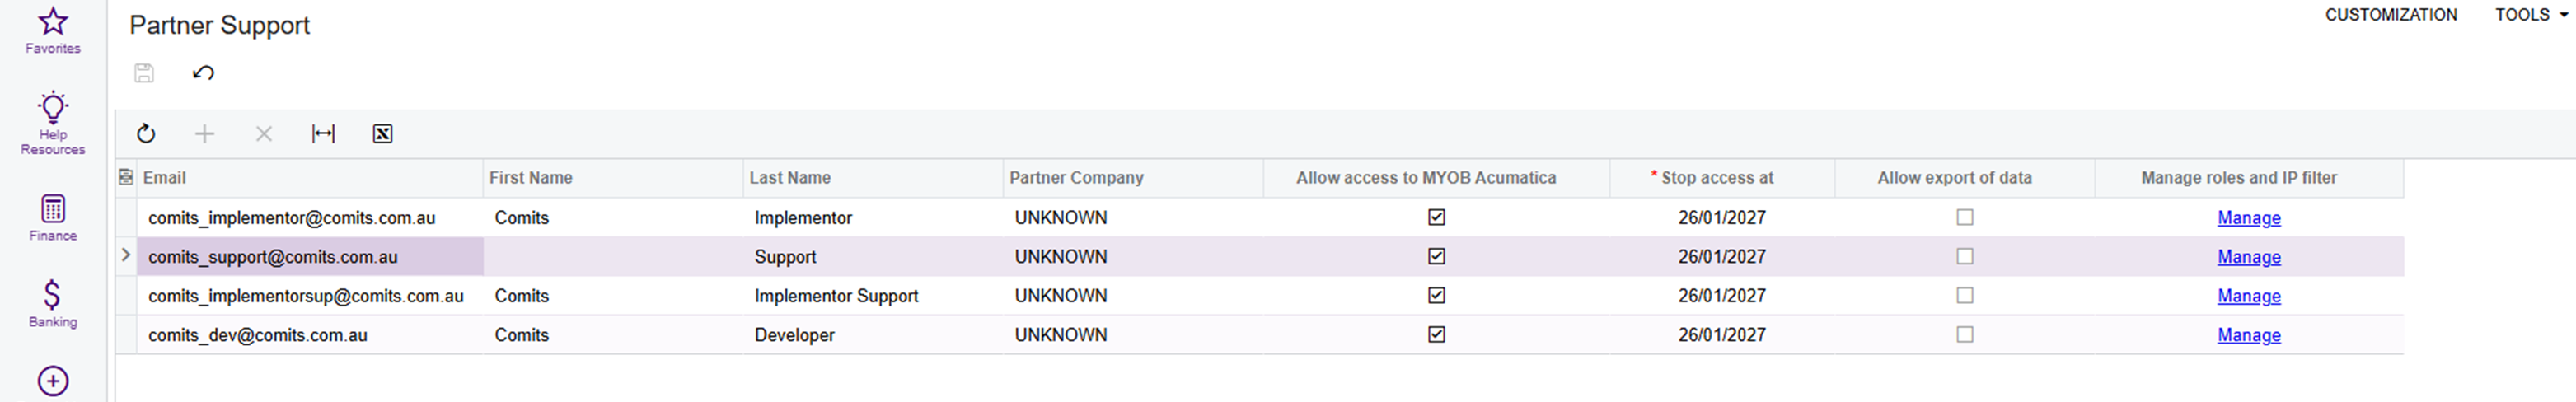Click Manage link for comits_dev row
The width and height of the screenshot is (2576, 402).
(2248, 335)
